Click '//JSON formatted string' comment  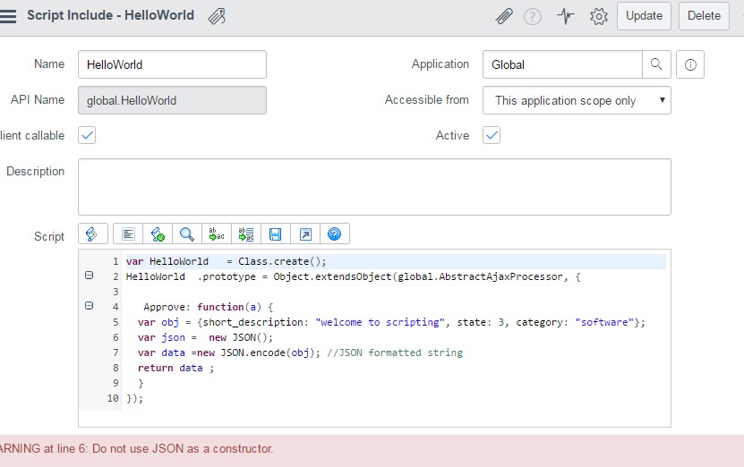click(394, 352)
